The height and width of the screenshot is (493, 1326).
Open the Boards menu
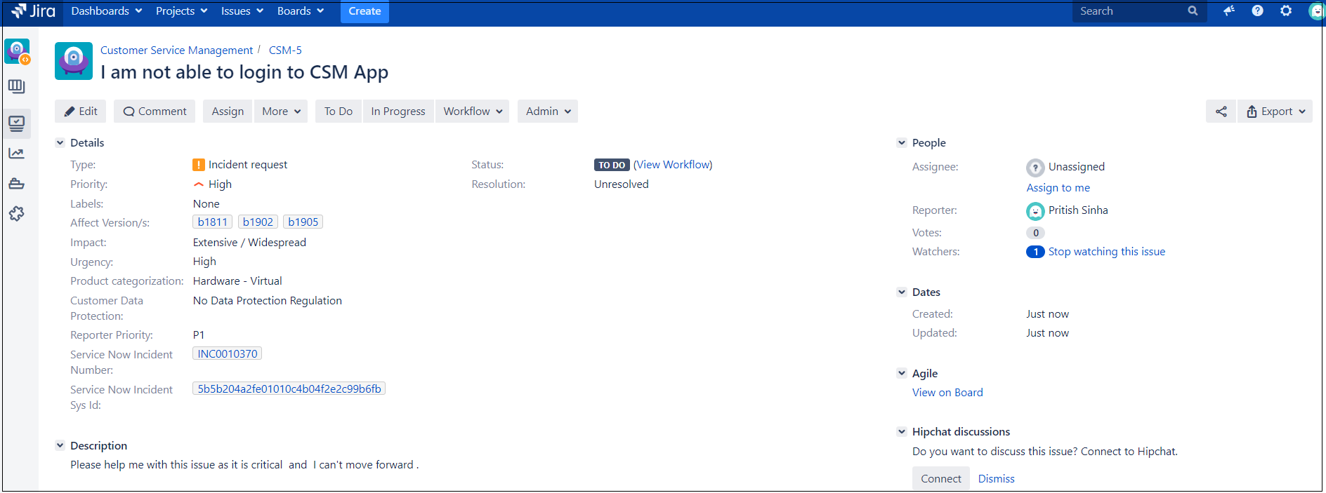coord(301,11)
